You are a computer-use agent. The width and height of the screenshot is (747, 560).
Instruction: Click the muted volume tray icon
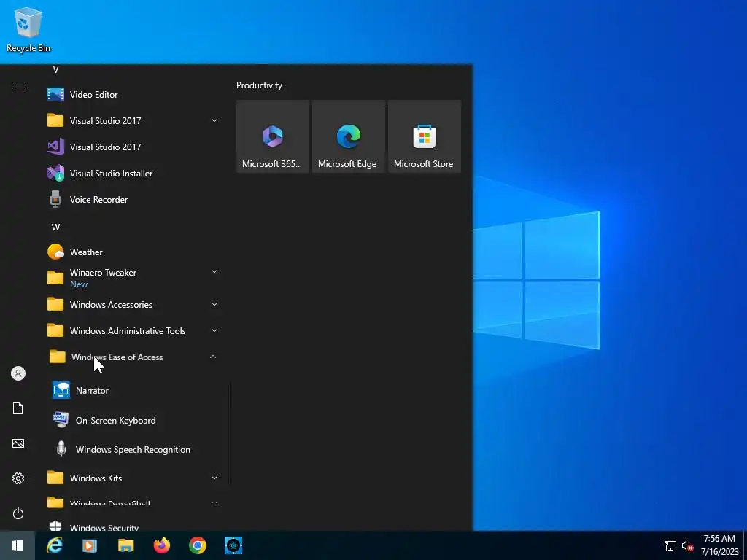pos(687,545)
